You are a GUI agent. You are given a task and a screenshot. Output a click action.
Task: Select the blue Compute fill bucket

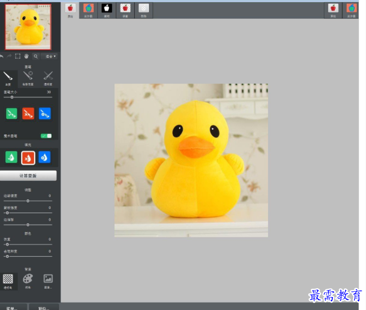(x=45, y=158)
